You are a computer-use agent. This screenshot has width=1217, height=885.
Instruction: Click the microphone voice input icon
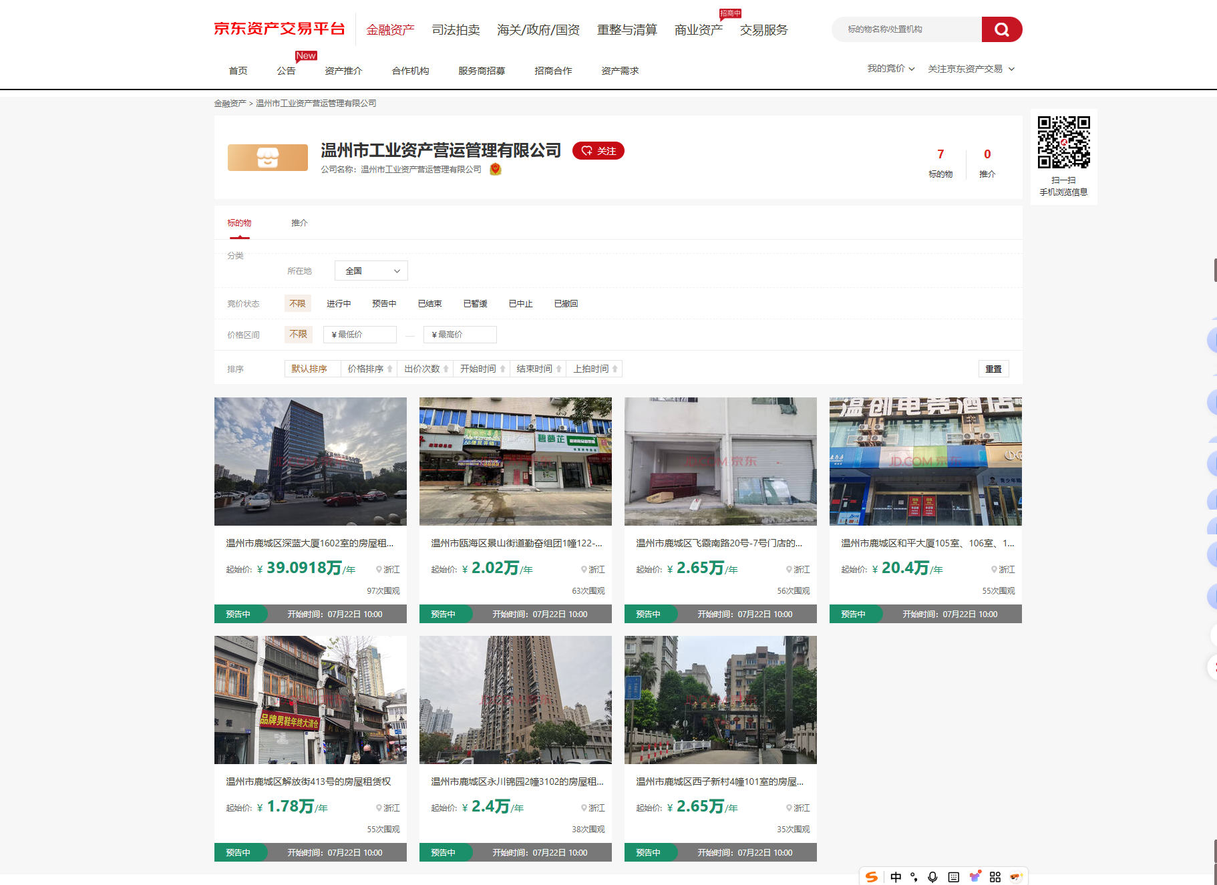coord(932,877)
